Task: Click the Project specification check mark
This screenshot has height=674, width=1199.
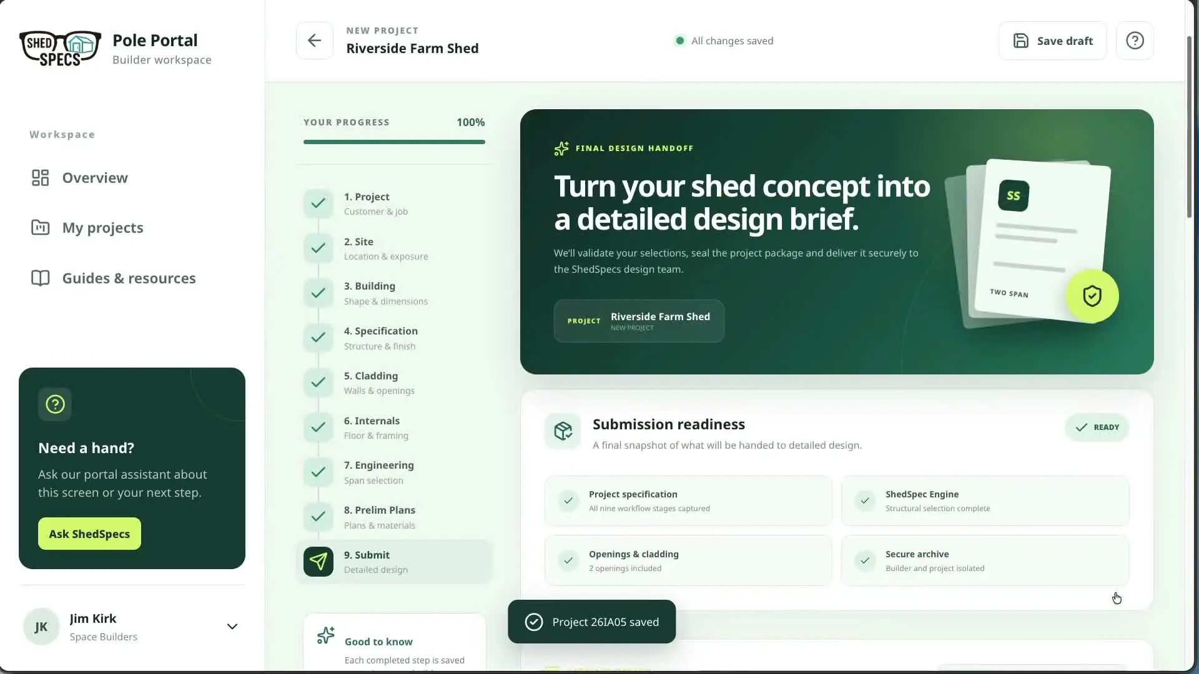Action: click(568, 501)
